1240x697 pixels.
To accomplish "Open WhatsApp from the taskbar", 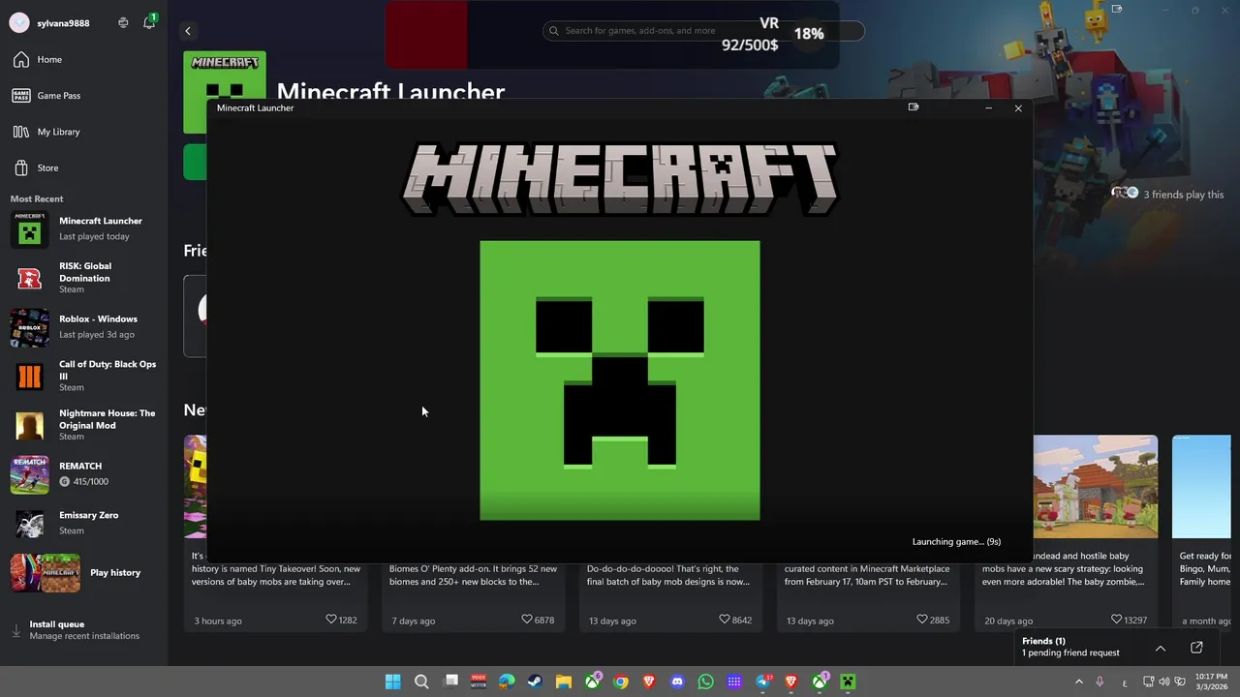I will 705,682.
